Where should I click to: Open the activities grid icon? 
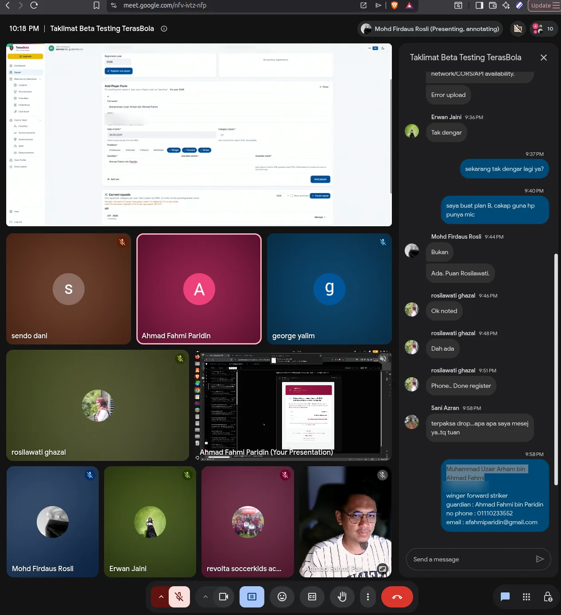click(x=526, y=597)
